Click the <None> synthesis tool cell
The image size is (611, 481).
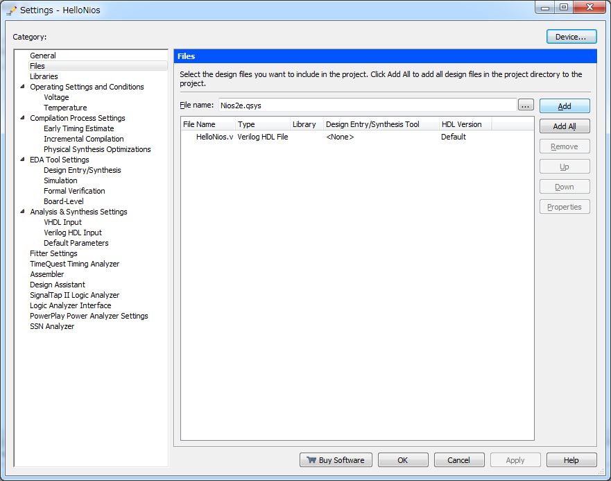[x=341, y=137]
